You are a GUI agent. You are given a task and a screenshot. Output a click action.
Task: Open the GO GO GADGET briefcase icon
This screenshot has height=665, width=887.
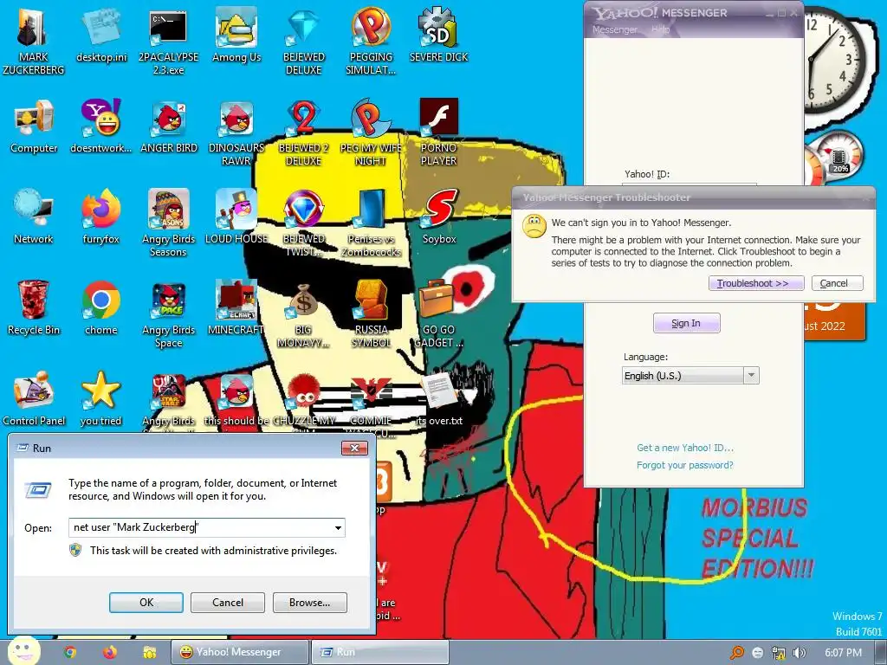pos(438,300)
